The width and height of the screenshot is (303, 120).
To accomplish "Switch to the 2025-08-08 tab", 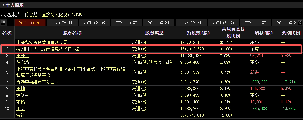I will 94,23.
